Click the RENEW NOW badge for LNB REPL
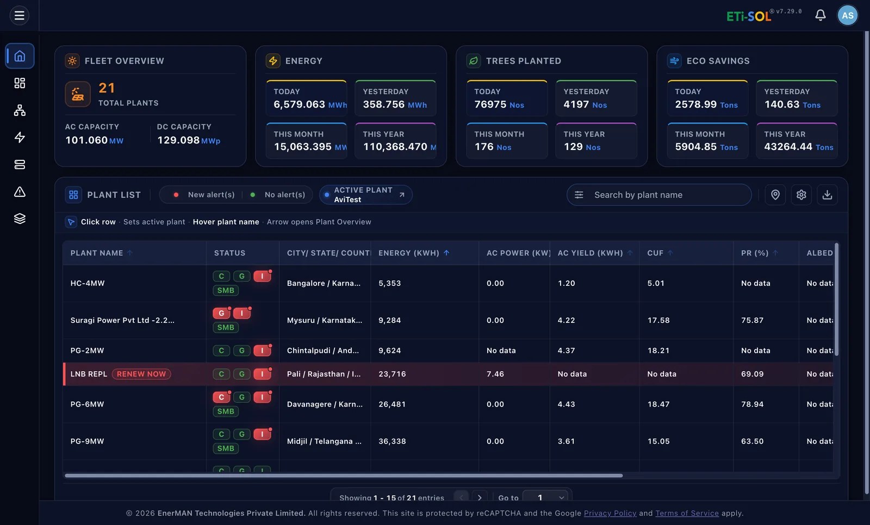 pyautogui.click(x=141, y=374)
